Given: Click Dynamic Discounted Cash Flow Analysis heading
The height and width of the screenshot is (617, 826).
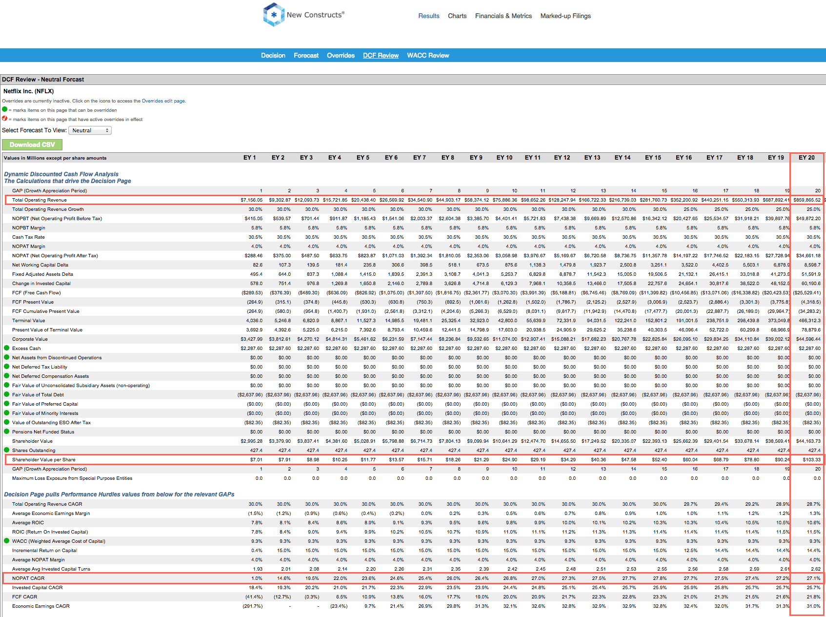Looking at the screenshot, I should click(61, 174).
